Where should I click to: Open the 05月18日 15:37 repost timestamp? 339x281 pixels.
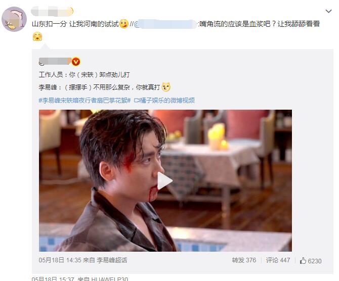(53, 278)
